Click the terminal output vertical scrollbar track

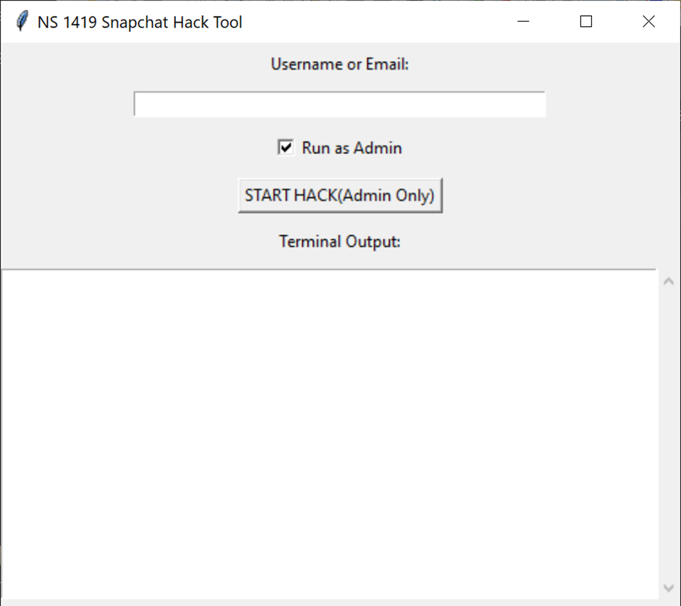(x=669, y=434)
